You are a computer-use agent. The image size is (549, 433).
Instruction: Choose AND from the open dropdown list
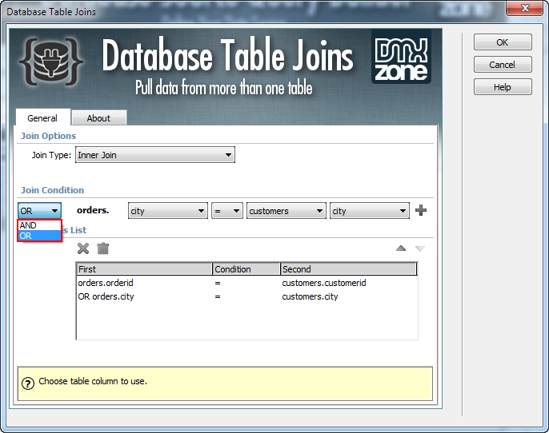click(39, 225)
